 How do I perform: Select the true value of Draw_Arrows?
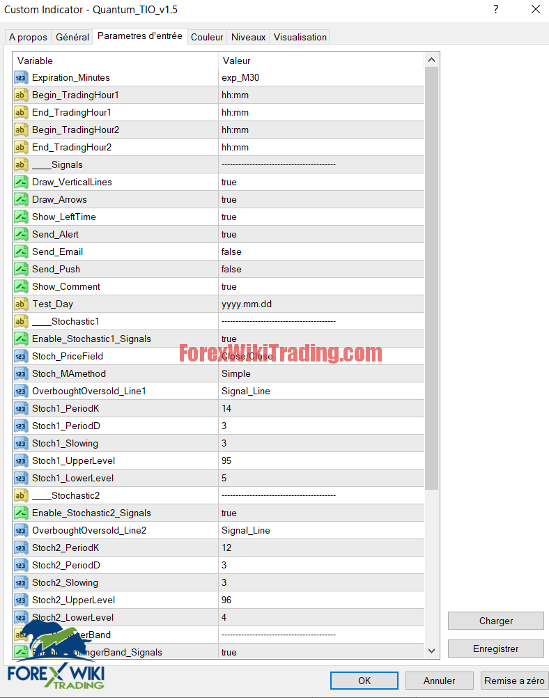coord(229,199)
